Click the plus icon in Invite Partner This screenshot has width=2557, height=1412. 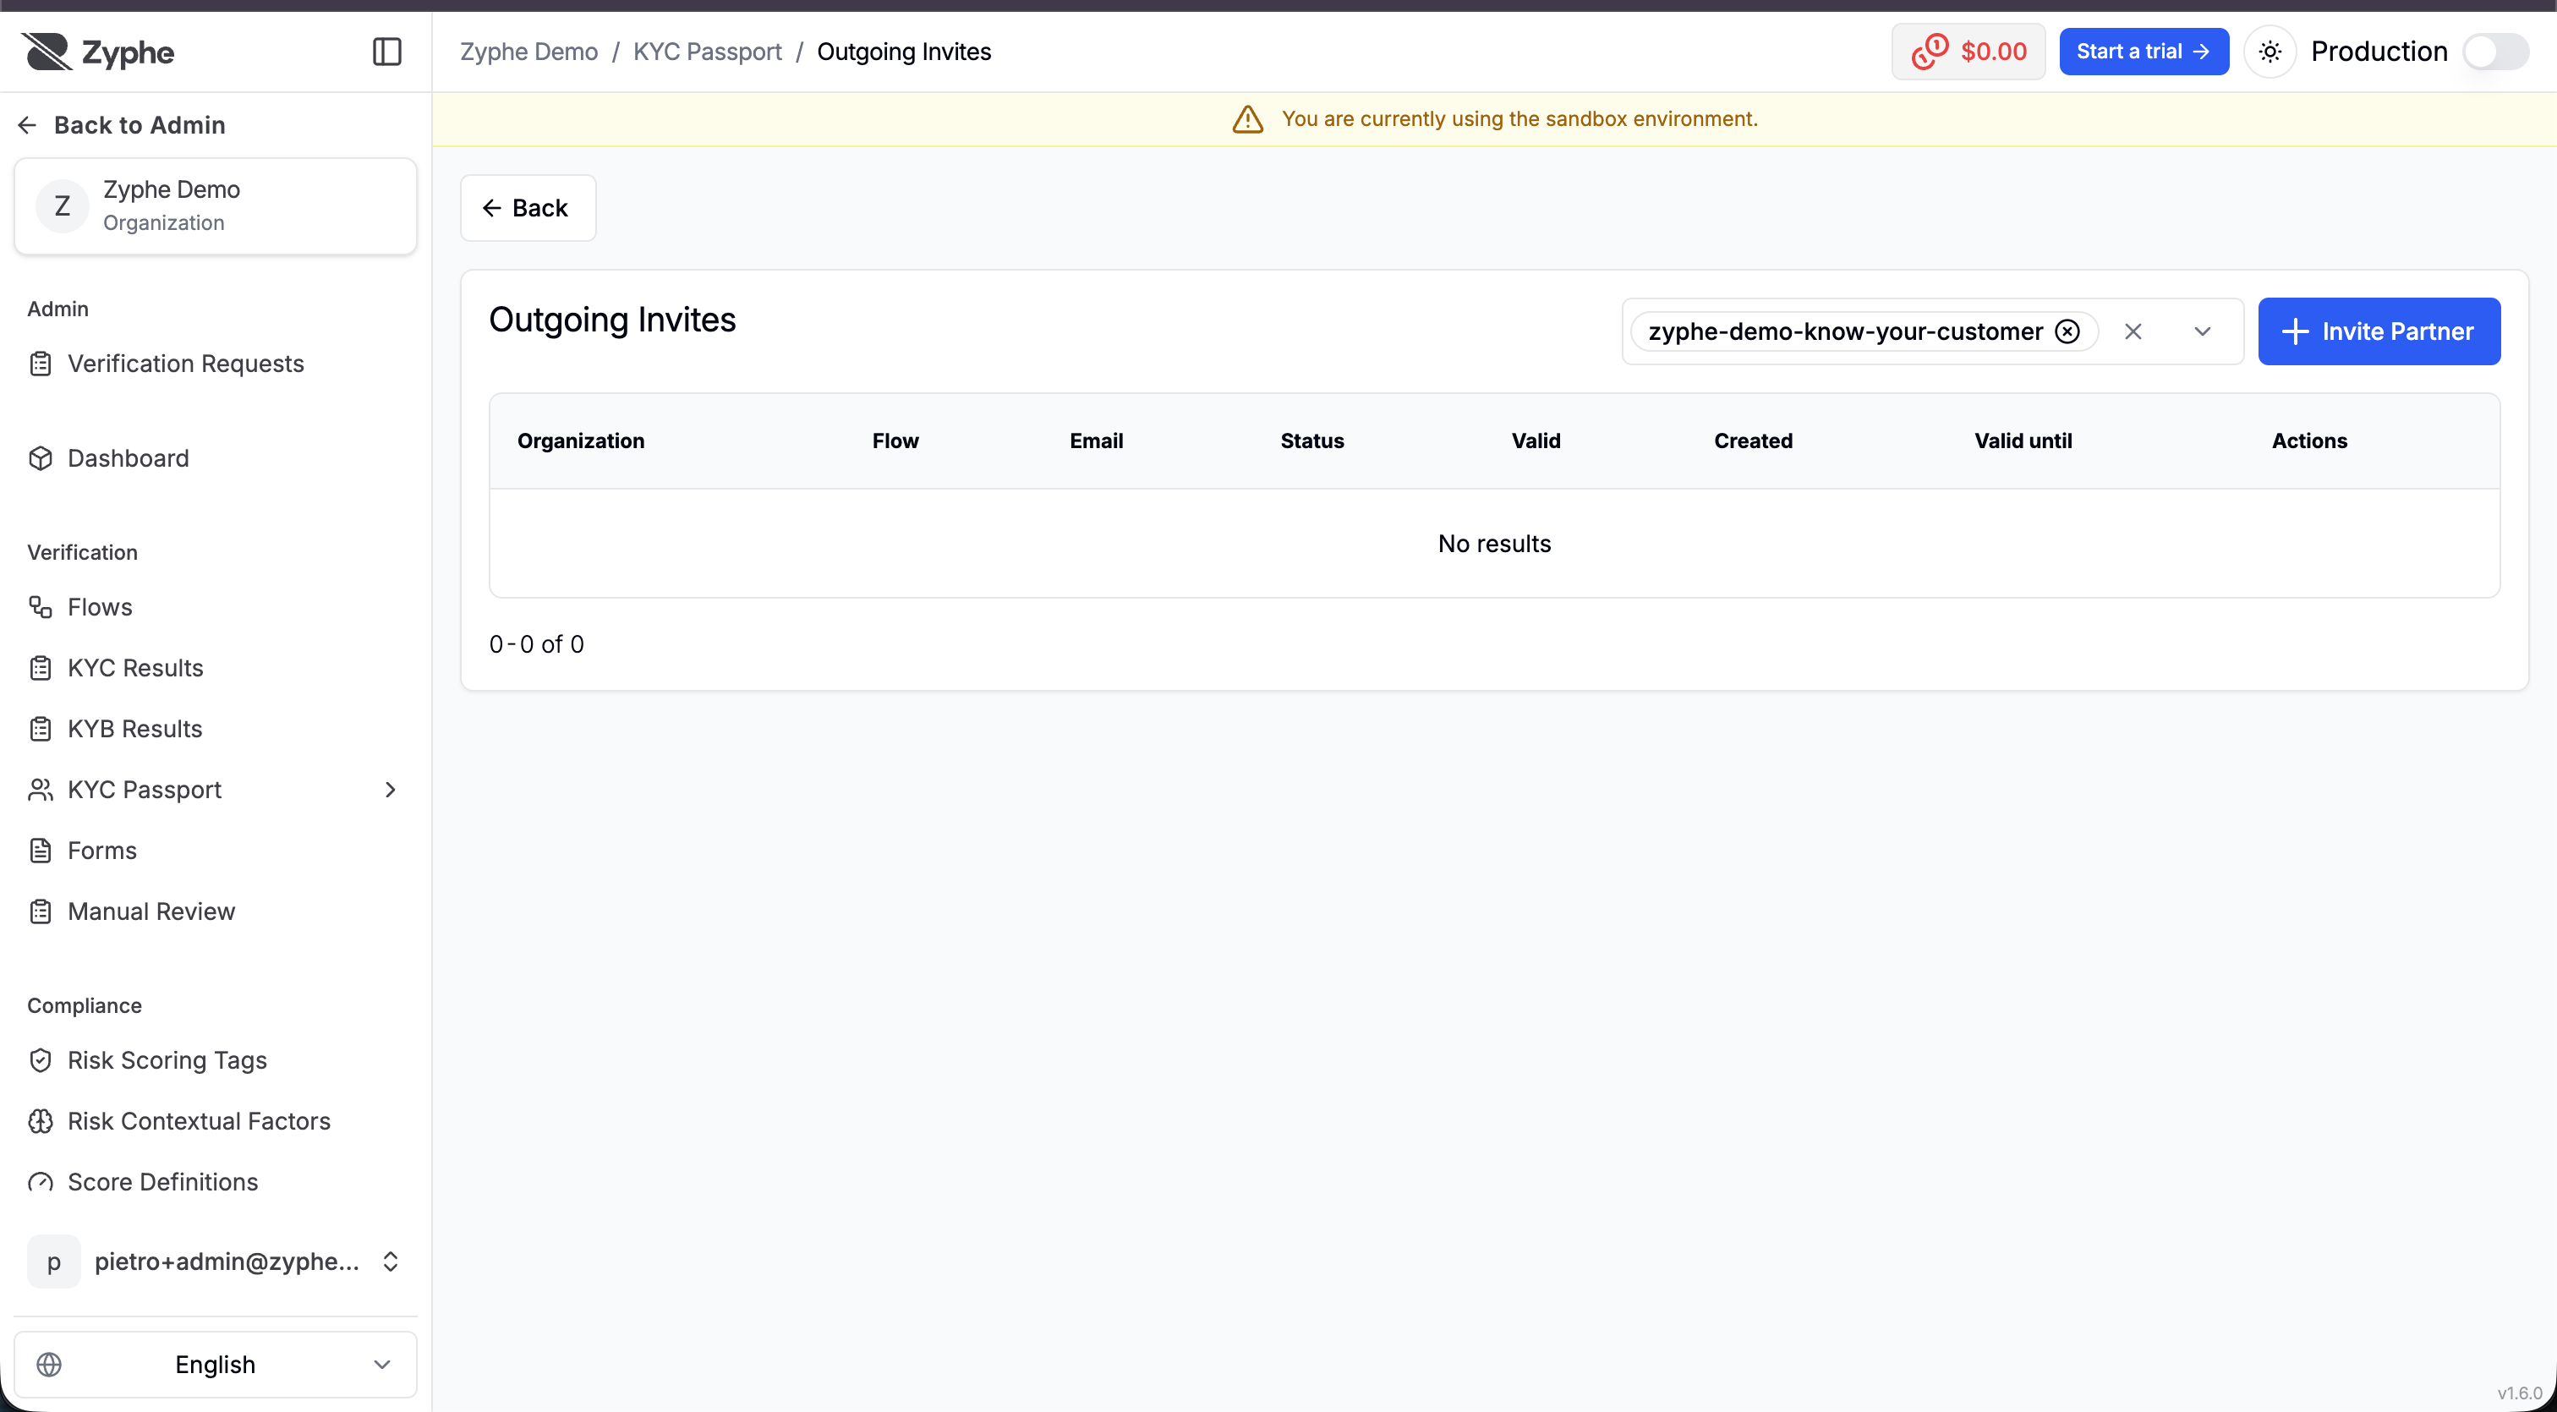(x=2295, y=331)
